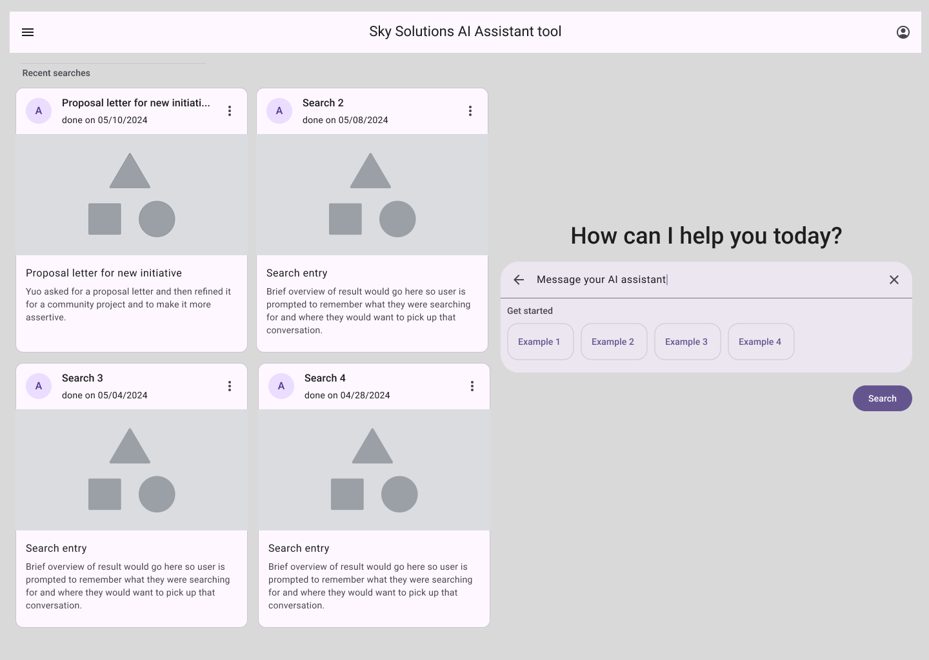
Task: Open the Proposal letter for new initiative title
Action: 104,273
